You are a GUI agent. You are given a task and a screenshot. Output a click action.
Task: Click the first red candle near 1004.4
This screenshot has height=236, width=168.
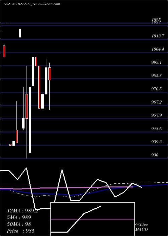(4, 51)
